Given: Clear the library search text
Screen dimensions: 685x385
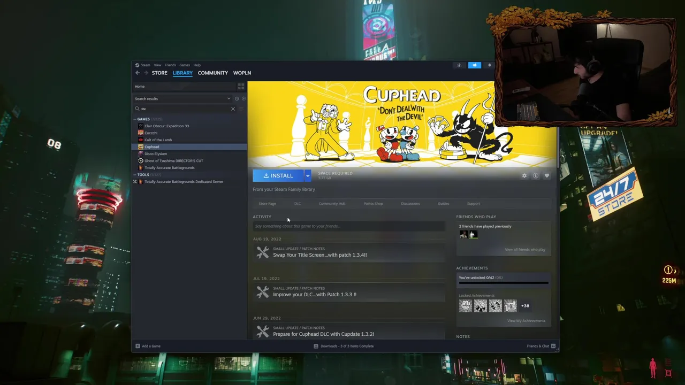Looking at the screenshot, I should click(x=233, y=109).
